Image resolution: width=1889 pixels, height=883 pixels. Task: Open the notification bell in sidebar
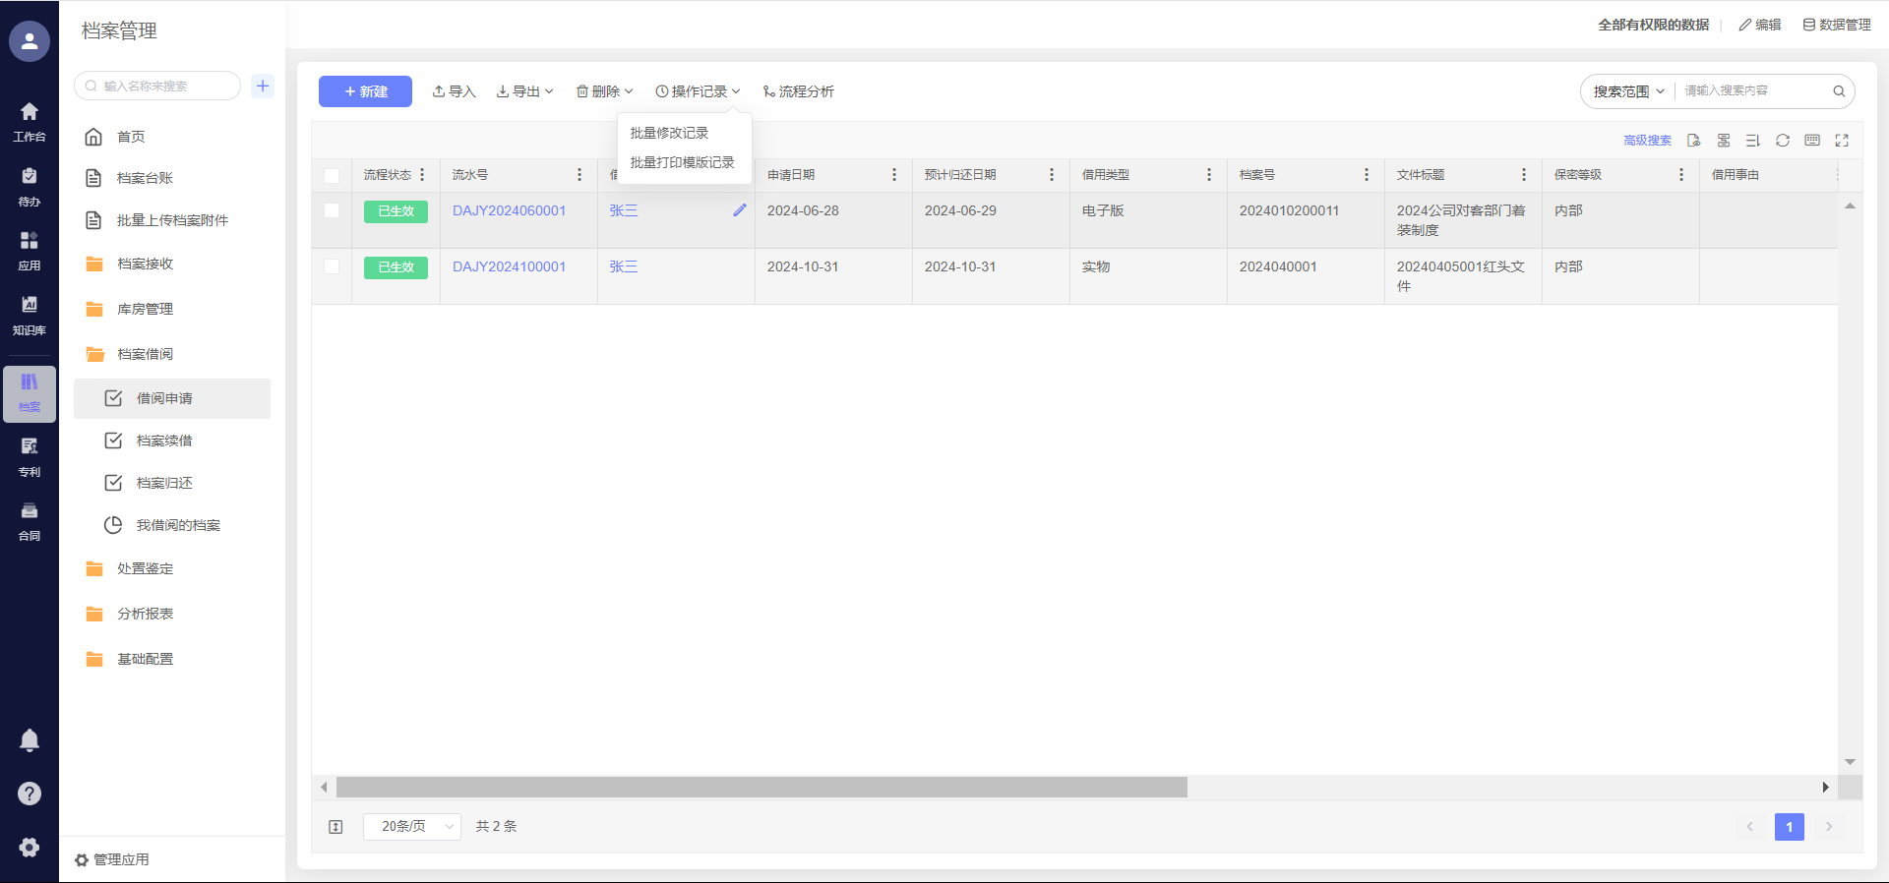point(30,740)
